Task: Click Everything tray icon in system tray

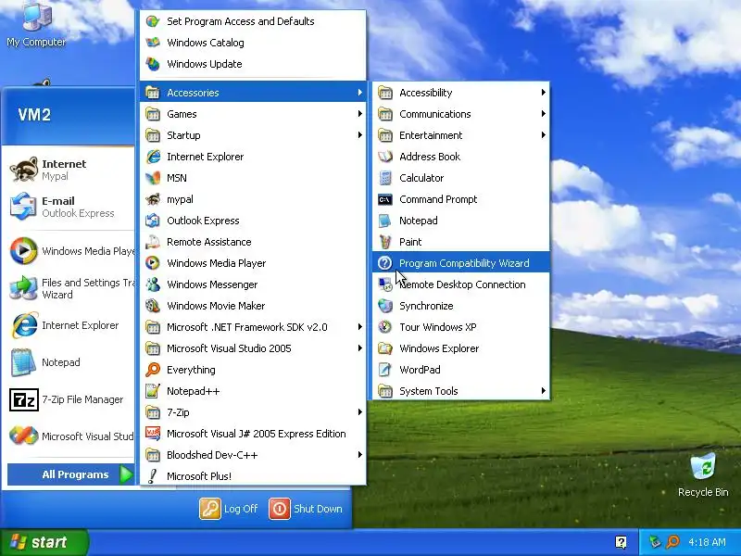Action: (672, 542)
